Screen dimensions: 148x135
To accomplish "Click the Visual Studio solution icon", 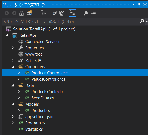I will tap(8, 29).
